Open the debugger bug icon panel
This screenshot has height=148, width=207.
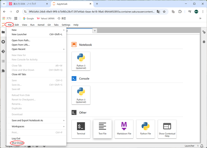pyautogui.click(x=204, y=42)
